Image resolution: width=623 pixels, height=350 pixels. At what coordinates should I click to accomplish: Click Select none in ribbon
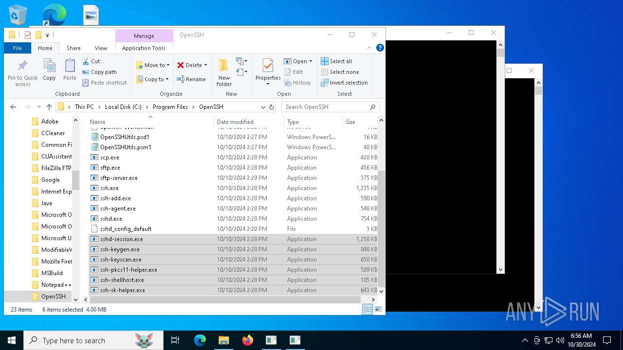[340, 72]
